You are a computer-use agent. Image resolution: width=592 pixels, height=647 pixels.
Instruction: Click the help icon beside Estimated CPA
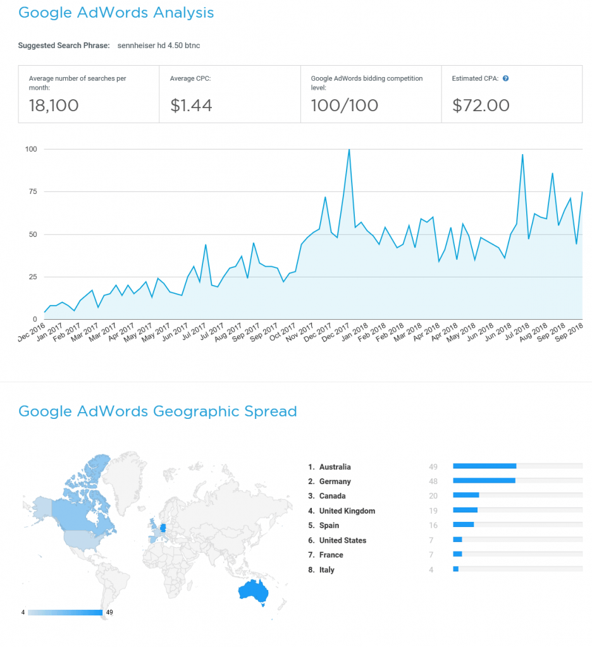pyautogui.click(x=505, y=78)
